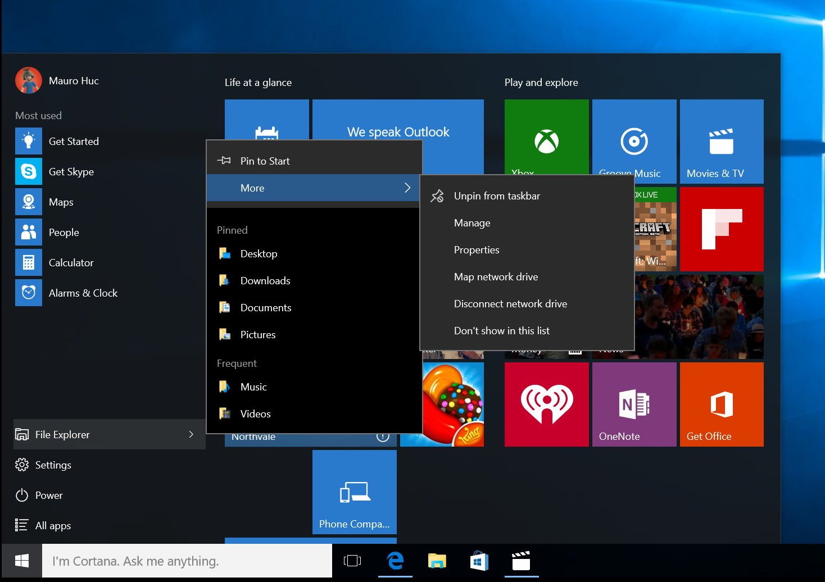Click the Mauro Huc user avatar
Screen dimensions: 825x582
(x=29, y=80)
